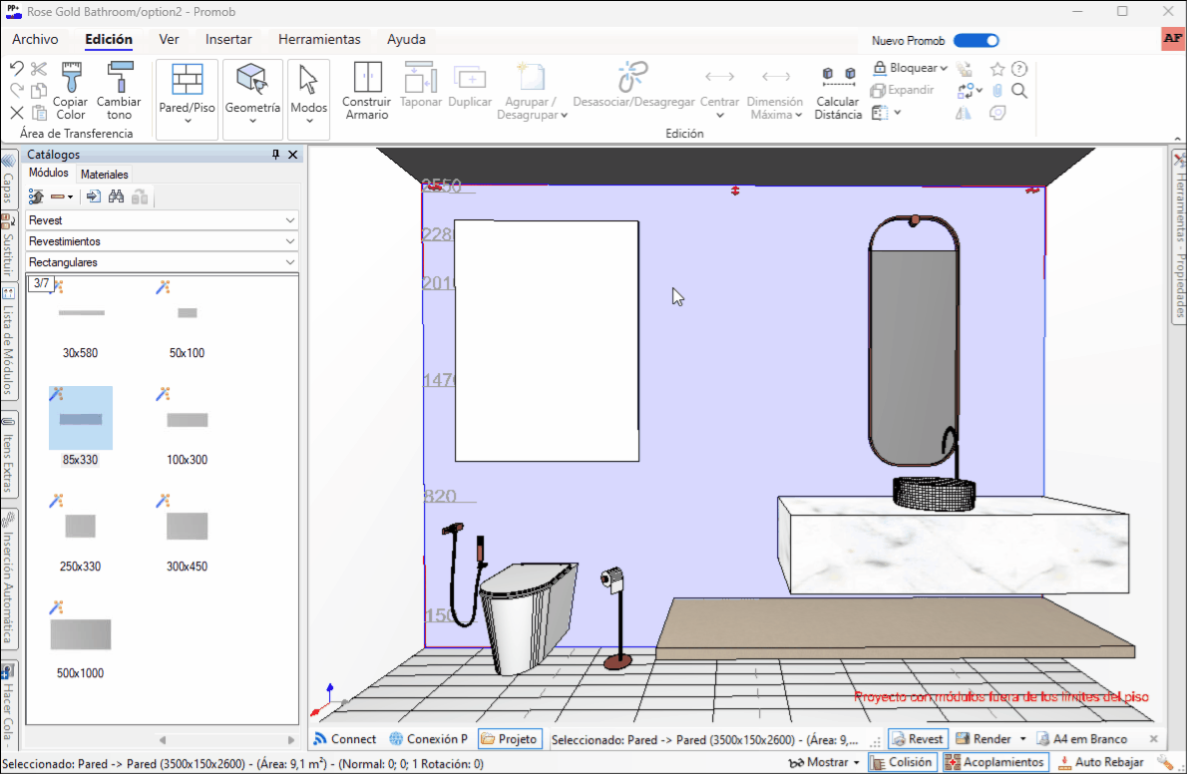The width and height of the screenshot is (1187, 774).
Task: Open the Revest catalog combo box
Action: [x=162, y=220]
